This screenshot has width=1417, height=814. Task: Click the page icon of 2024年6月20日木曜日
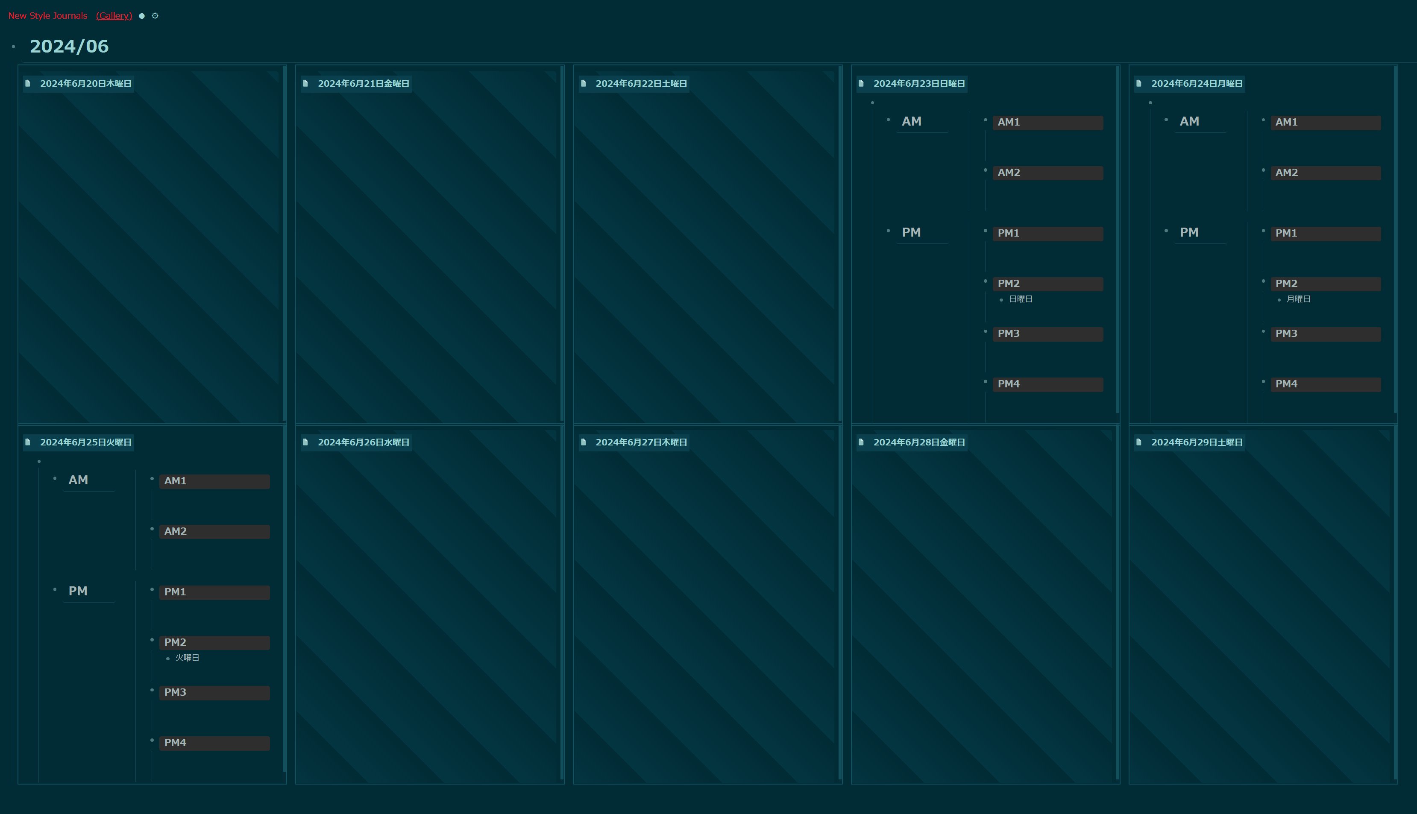(28, 83)
